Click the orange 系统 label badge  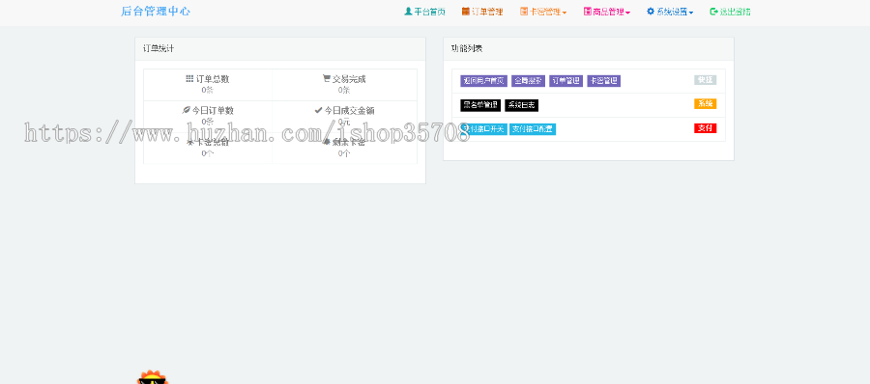pos(706,103)
